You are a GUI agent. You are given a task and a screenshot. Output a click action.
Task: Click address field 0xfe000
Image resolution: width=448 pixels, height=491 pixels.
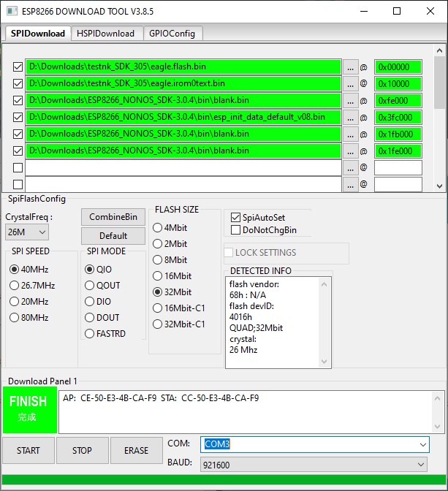[x=398, y=101]
